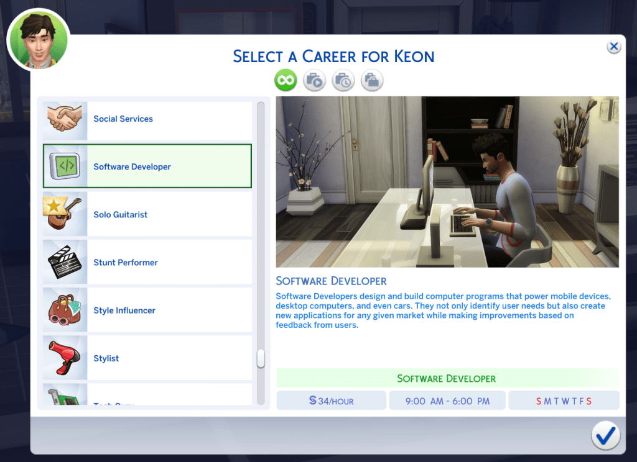This screenshot has width=637, height=462.
Task: Confirm career choice with the checkmark button
Action: tap(605, 437)
